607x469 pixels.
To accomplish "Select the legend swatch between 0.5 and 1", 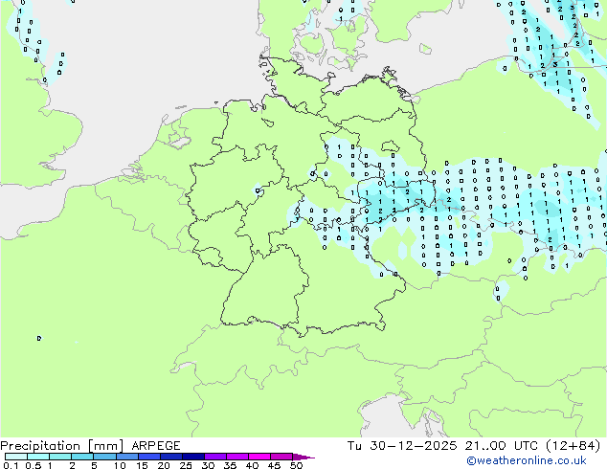I will click(38, 457).
